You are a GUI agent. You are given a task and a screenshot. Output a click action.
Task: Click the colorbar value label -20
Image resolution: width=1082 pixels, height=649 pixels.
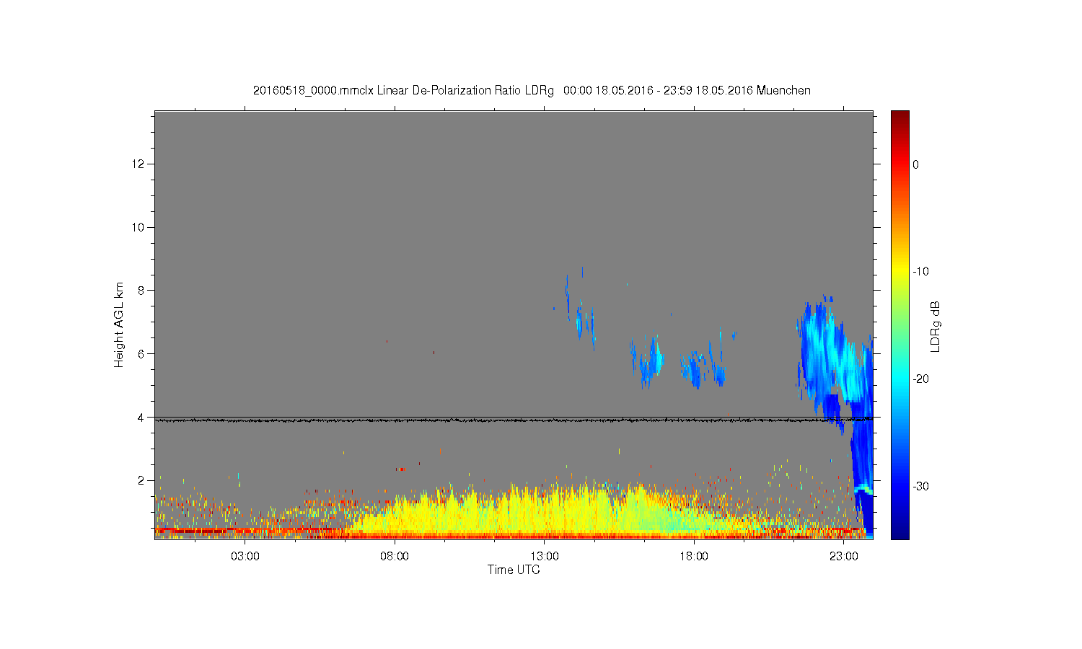pos(920,379)
